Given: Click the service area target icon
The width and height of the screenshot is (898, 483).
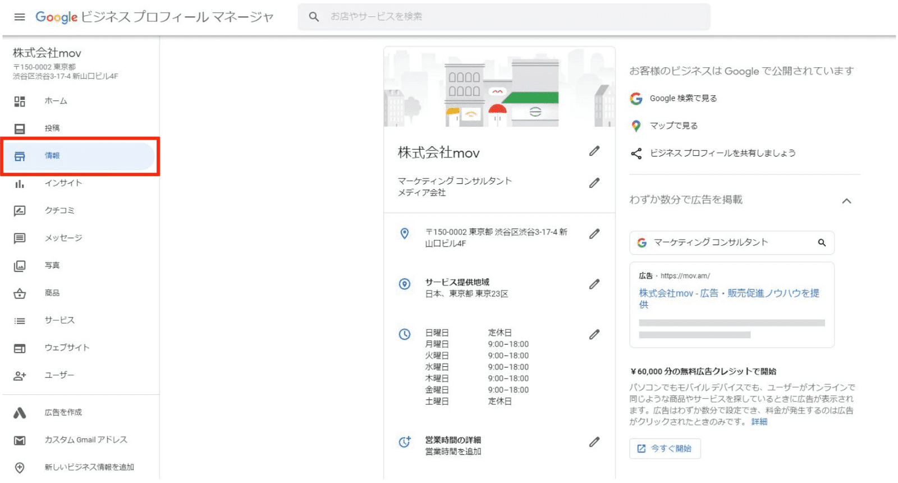Looking at the screenshot, I should [x=404, y=284].
